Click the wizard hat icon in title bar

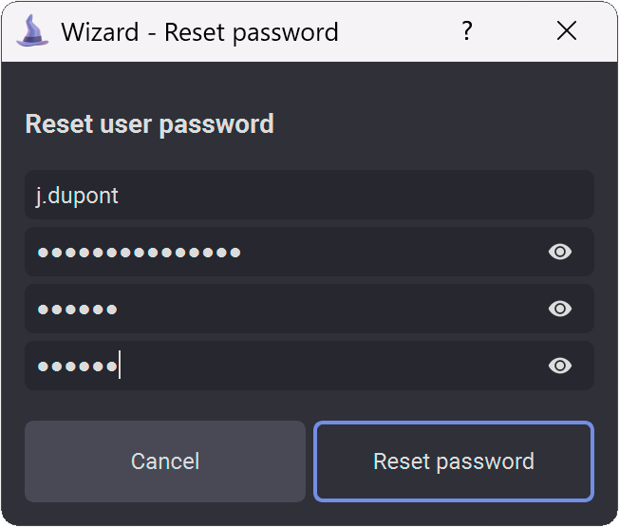[32, 30]
